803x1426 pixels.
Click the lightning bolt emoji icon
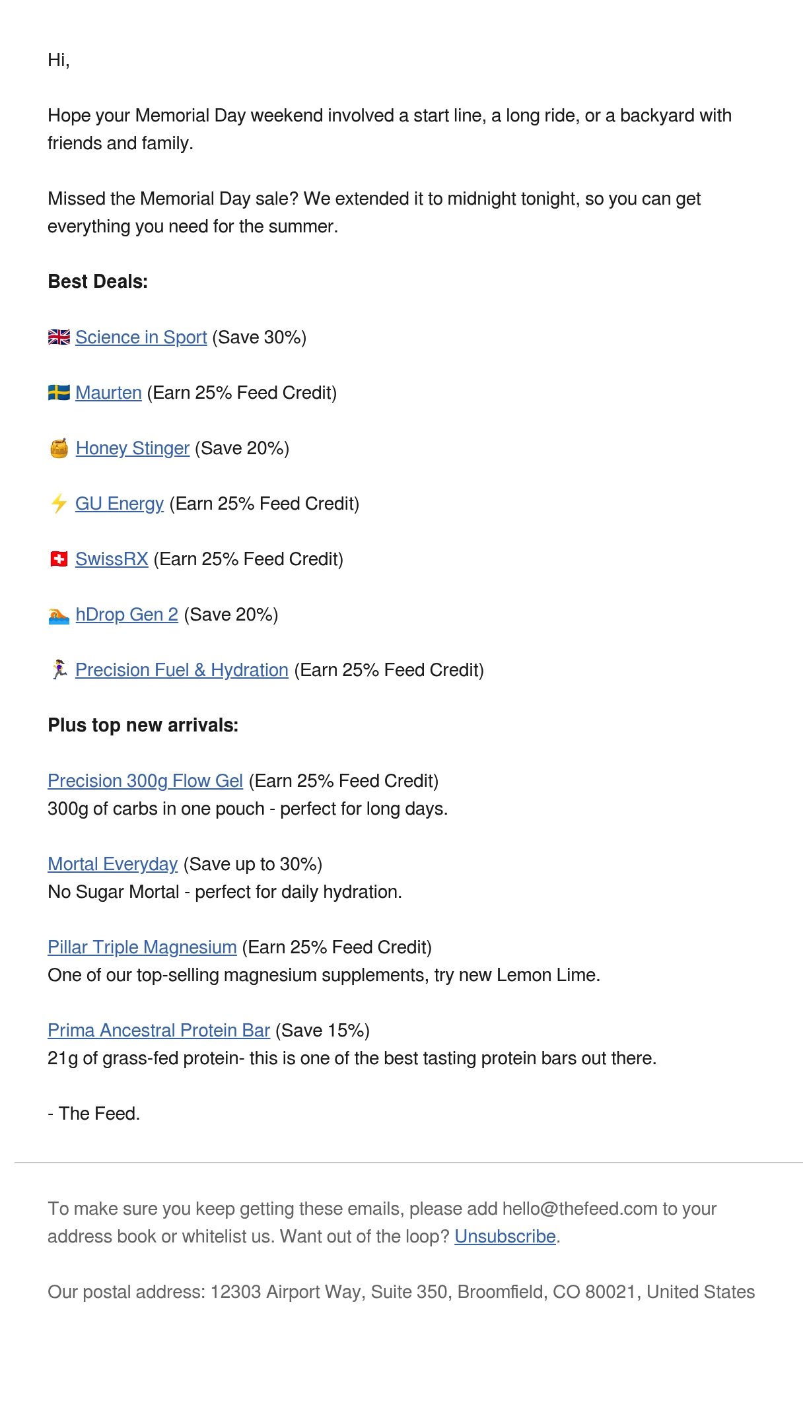click(x=59, y=504)
